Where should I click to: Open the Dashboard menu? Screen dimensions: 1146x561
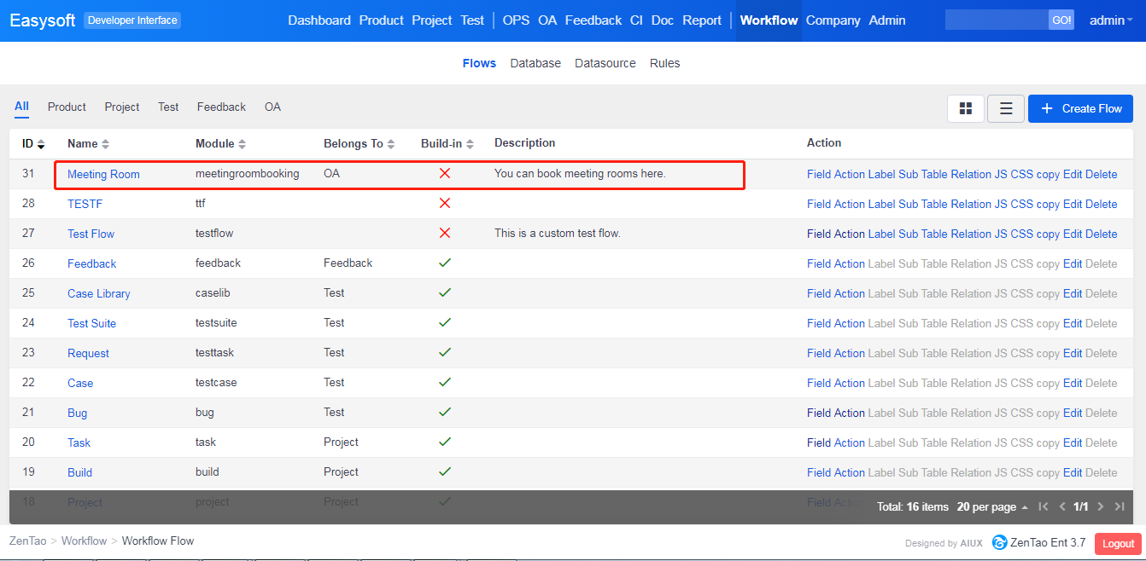point(319,20)
